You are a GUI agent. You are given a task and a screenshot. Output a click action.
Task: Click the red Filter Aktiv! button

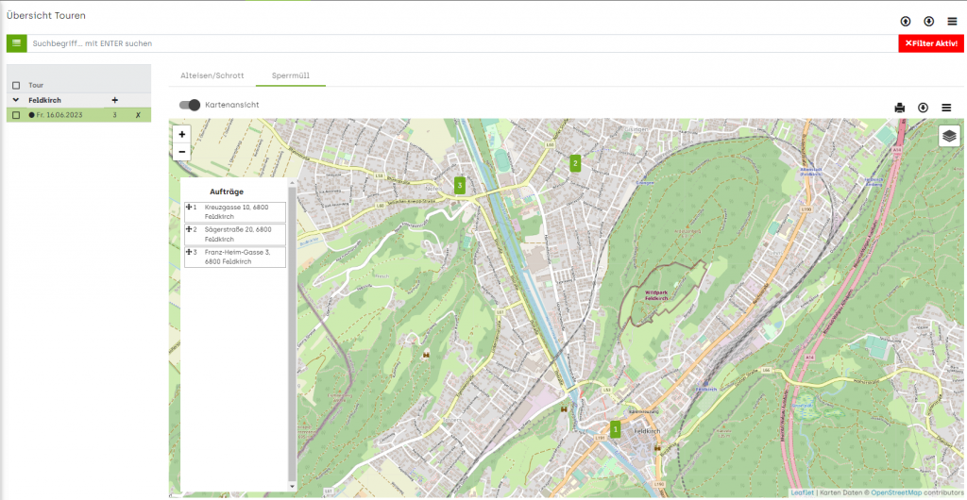coord(930,43)
